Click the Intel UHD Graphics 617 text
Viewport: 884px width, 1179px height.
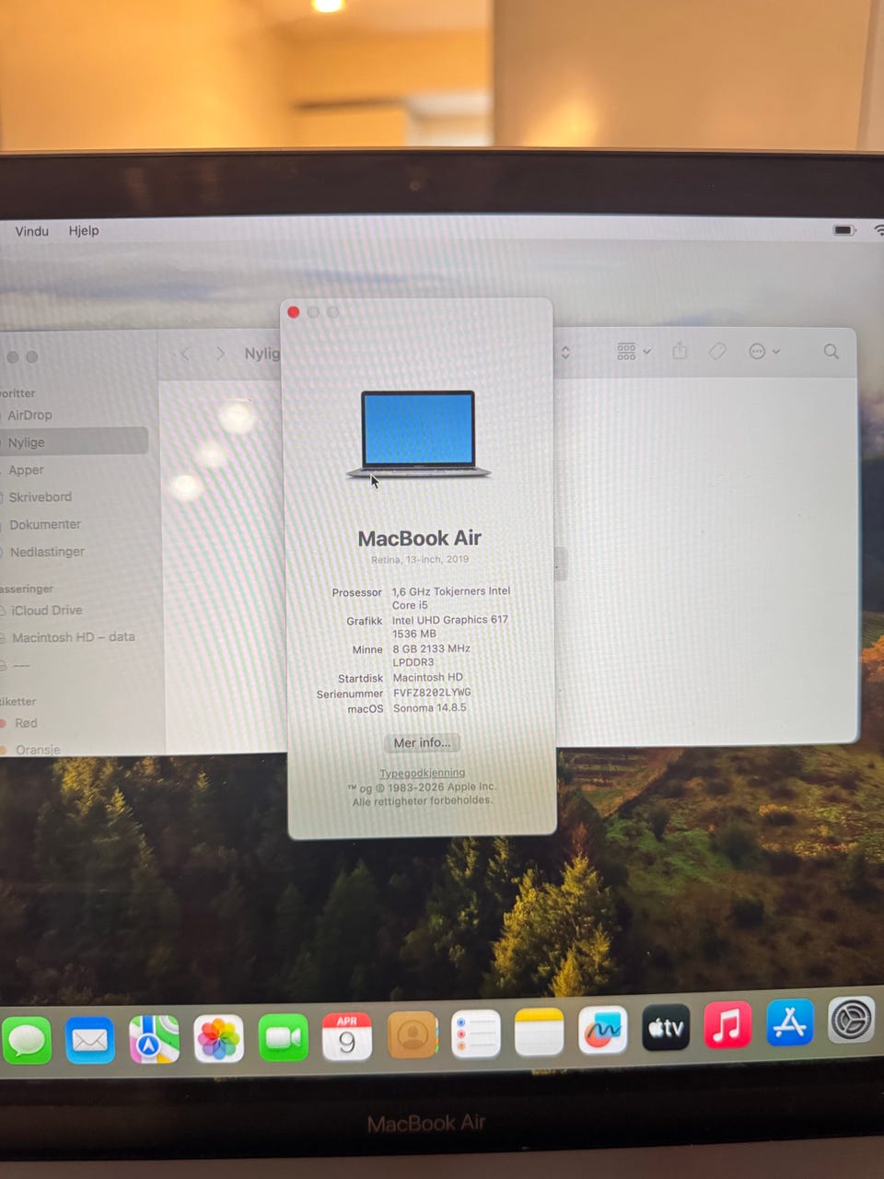click(450, 620)
